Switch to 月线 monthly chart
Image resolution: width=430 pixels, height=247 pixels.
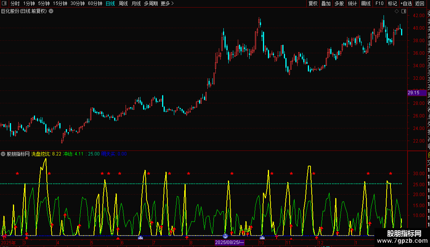[x=136, y=3]
